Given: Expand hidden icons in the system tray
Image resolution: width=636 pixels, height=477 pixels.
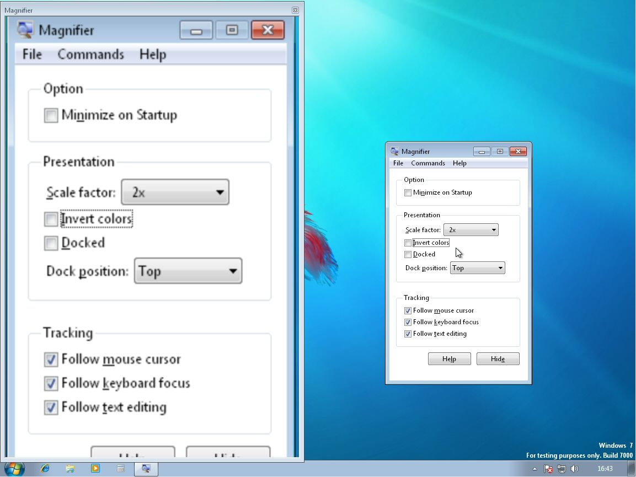Looking at the screenshot, I should [535, 469].
